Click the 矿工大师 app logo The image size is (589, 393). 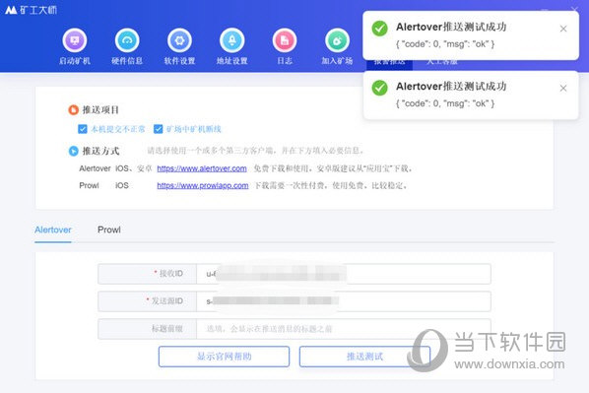31,10
